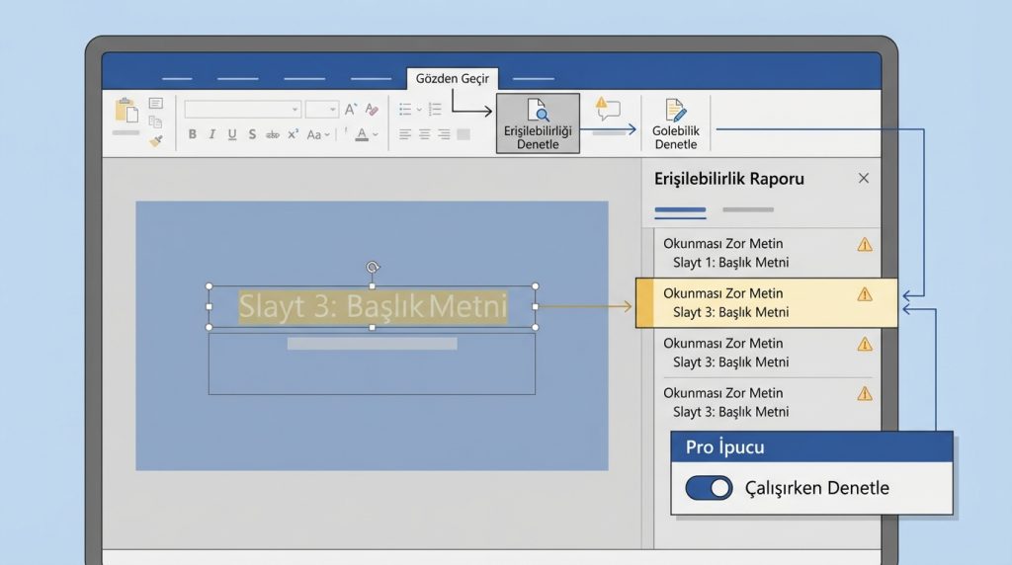Select the Format Painter brush
Viewport: 1012px width, 565px height.
coord(155,140)
